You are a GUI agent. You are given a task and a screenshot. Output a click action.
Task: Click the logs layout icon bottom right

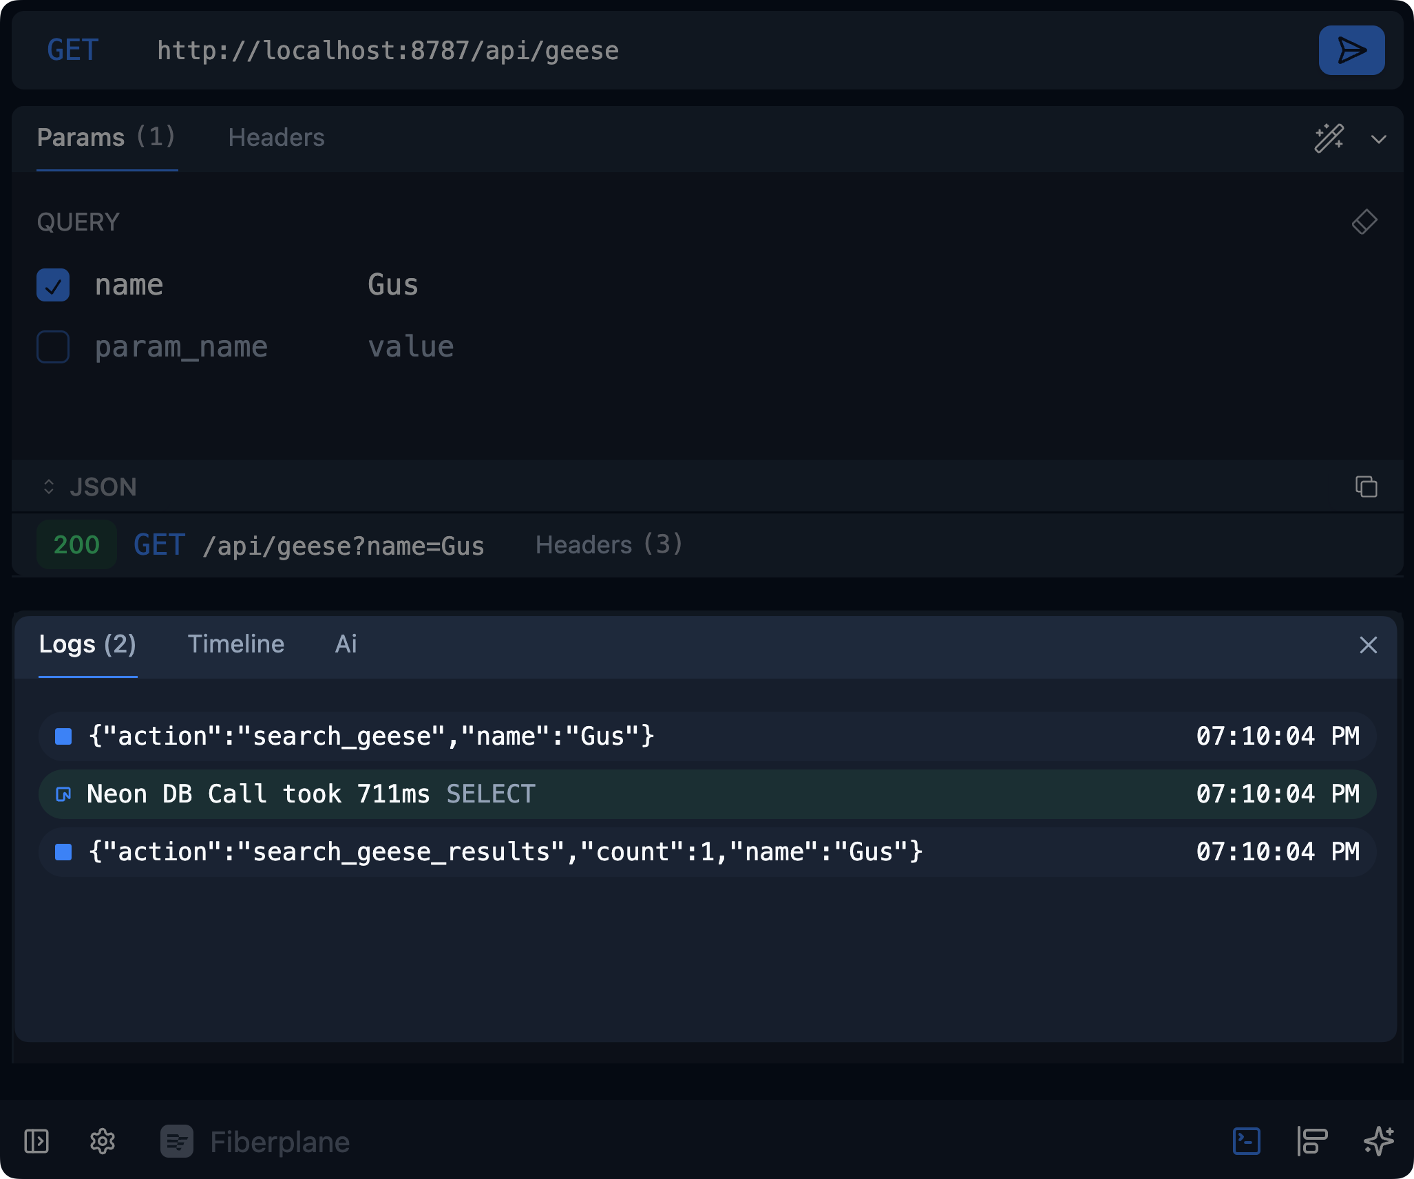pyautogui.click(x=1312, y=1142)
